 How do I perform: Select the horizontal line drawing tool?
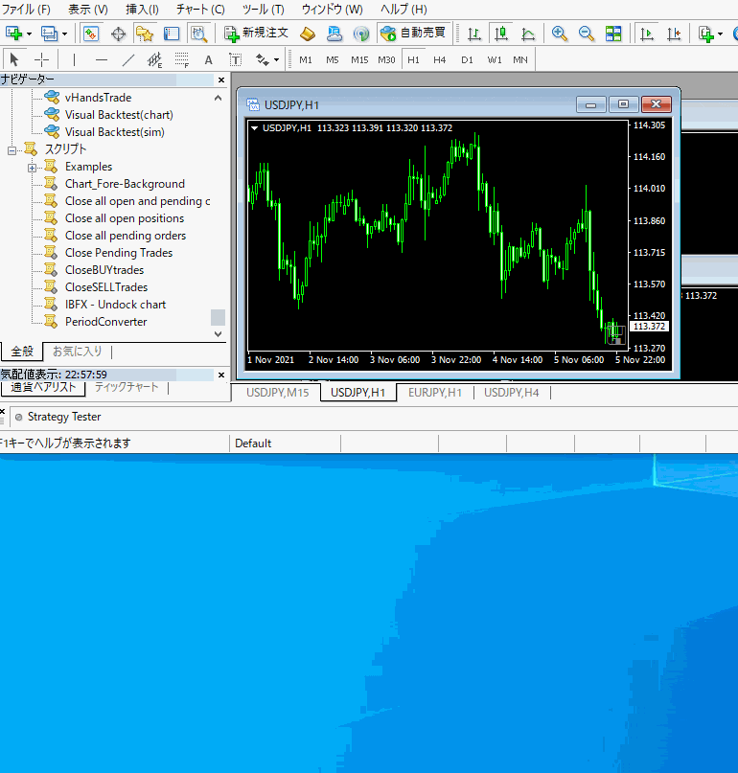point(102,59)
